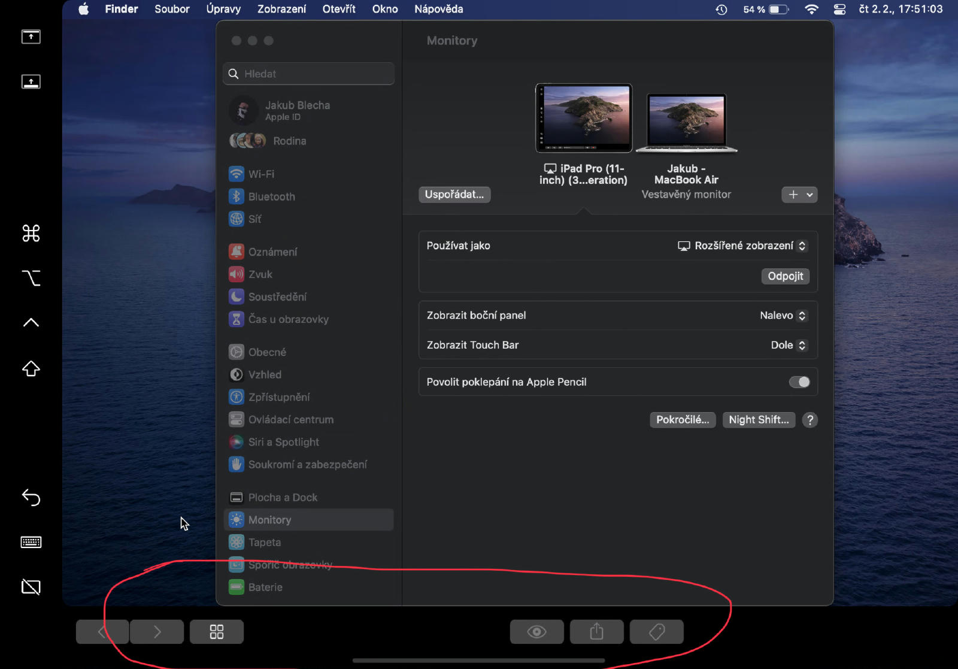Open the Soubor menu

coord(172,9)
